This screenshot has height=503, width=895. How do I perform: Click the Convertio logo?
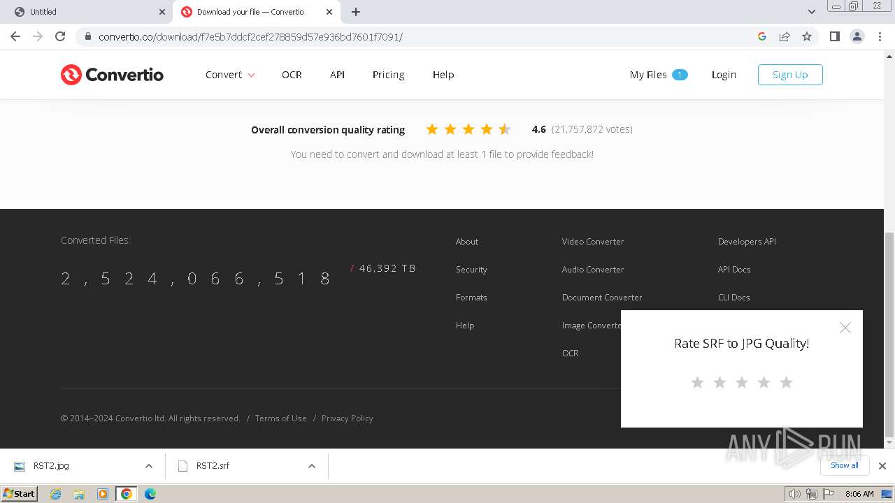[112, 75]
